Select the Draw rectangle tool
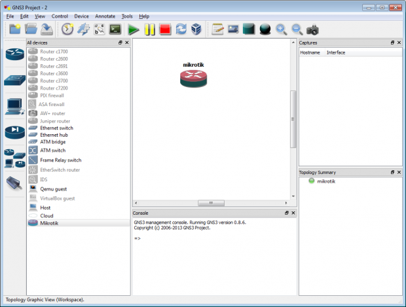This screenshot has width=406, height=307. (249, 29)
